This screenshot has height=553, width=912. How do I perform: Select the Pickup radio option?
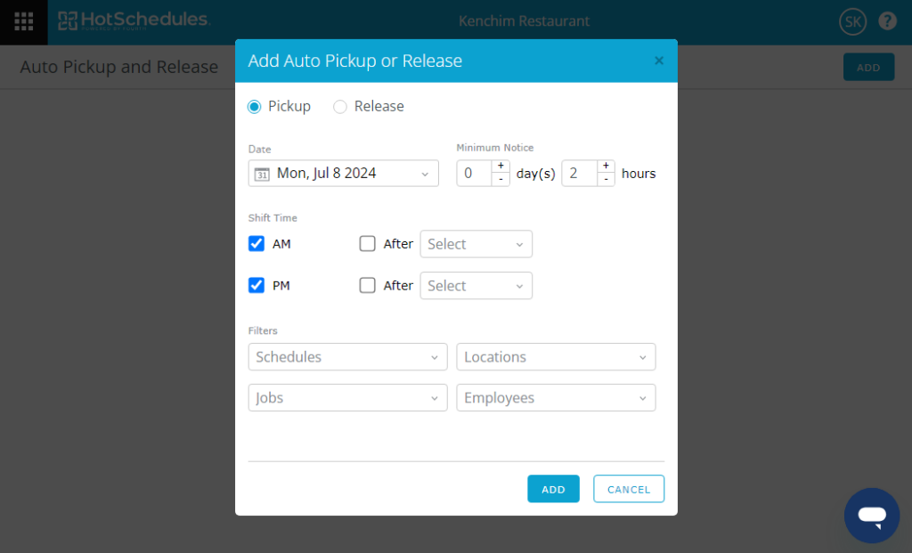click(x=255, y=107)
